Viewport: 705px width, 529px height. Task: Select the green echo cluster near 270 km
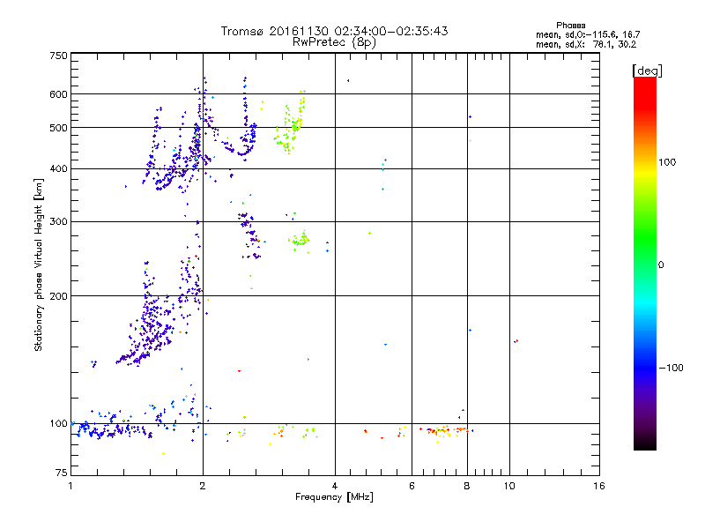pos(301,239)
